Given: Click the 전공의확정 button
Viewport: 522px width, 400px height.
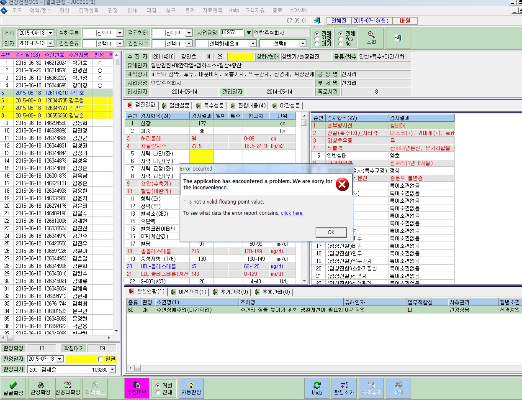Looking at the screenshot, I should pos(67,388).
